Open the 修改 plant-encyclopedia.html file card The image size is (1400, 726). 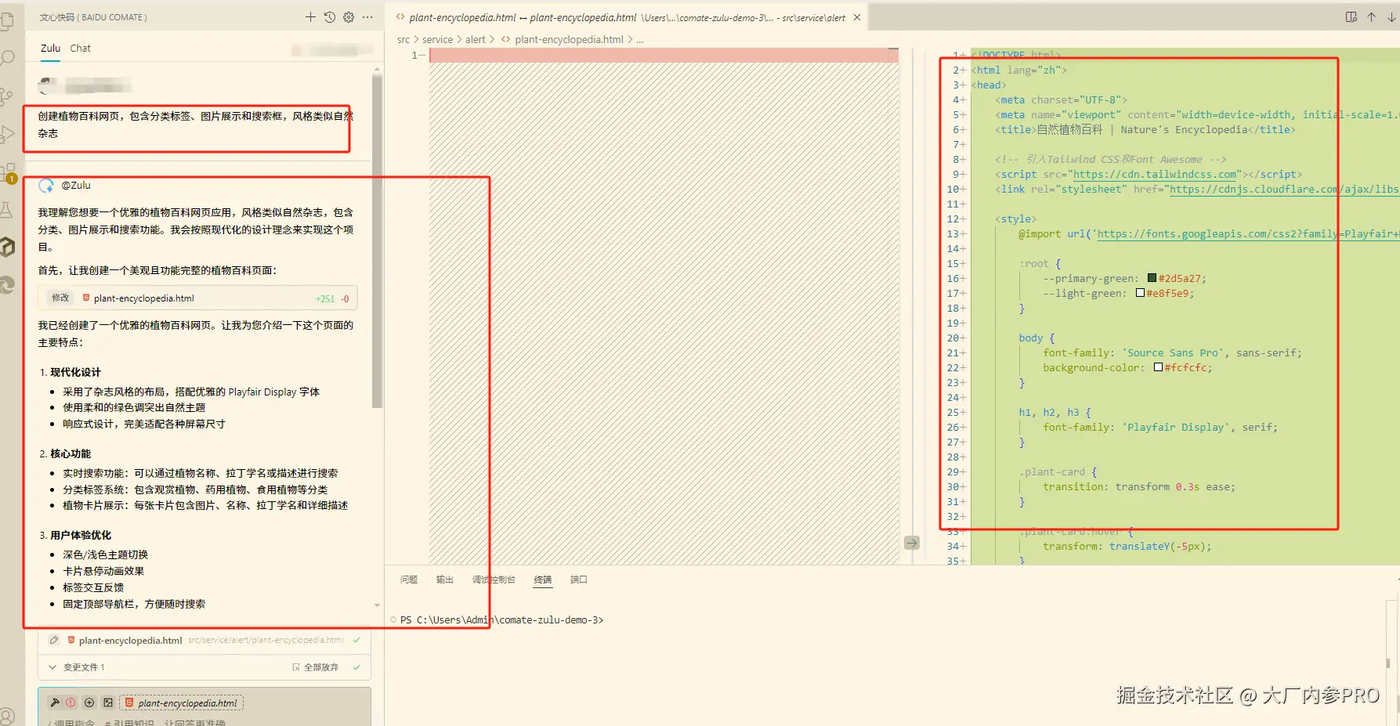198,298
